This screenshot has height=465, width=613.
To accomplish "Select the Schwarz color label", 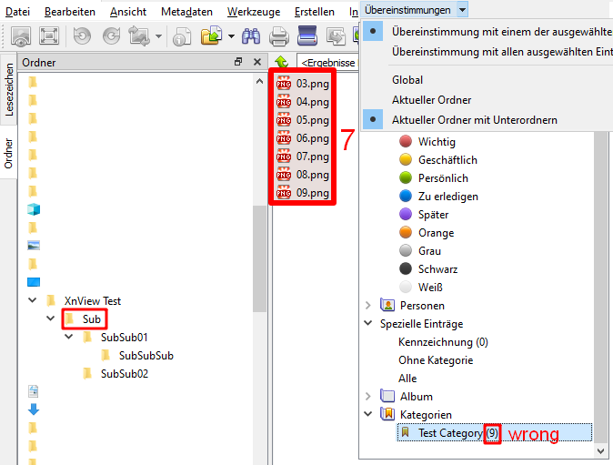I will tap(428, 269).
